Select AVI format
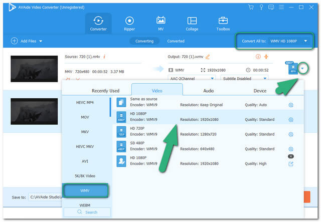Viewport: 321px width, 222px height. [x=85, y=161]
